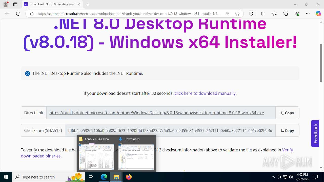
Task: Show hidden tray icons
Action: coord(273,177)
